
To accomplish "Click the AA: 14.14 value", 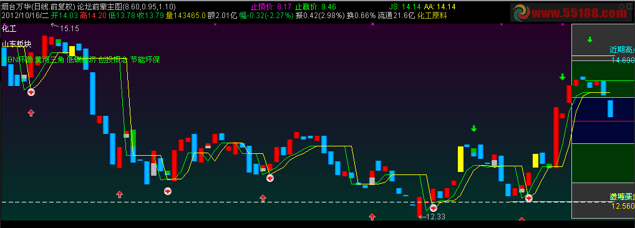I will (x=440, y=6).
